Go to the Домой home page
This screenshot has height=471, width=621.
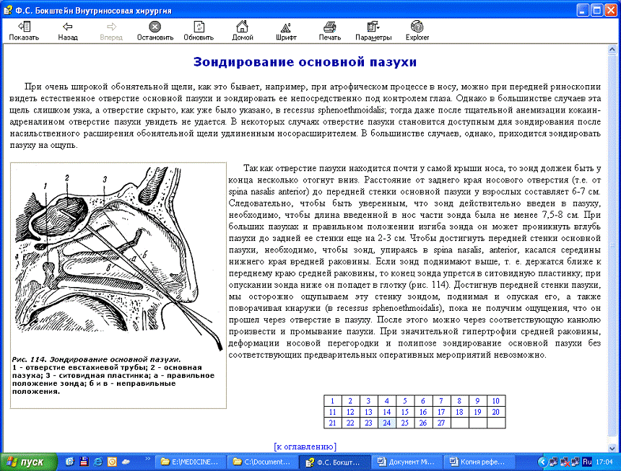[x=243, y=30]
